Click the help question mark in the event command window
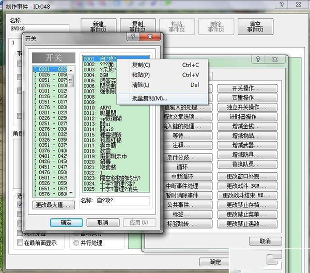This screenshot has width=310, height=273. [258, 59]
